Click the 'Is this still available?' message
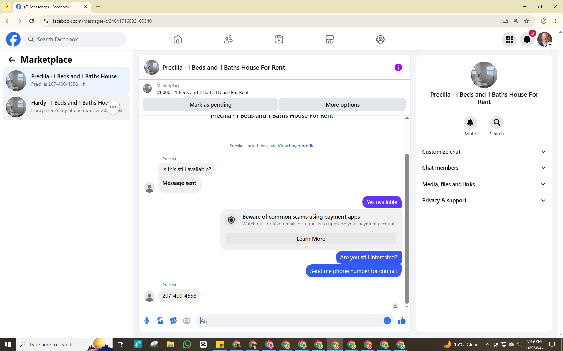Image resolution: width=563 pixels, height=351 pixels. (x=187, y=169)
